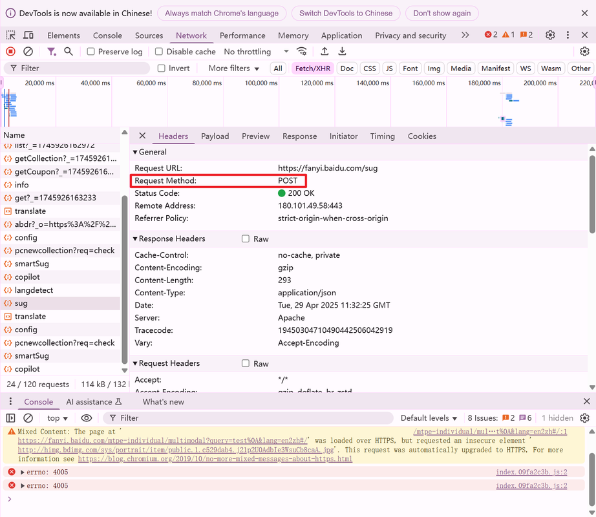Toggle the console sidebar icon
Image resolution: width=596 pixels, height=517 pixels.
[10, 418]
